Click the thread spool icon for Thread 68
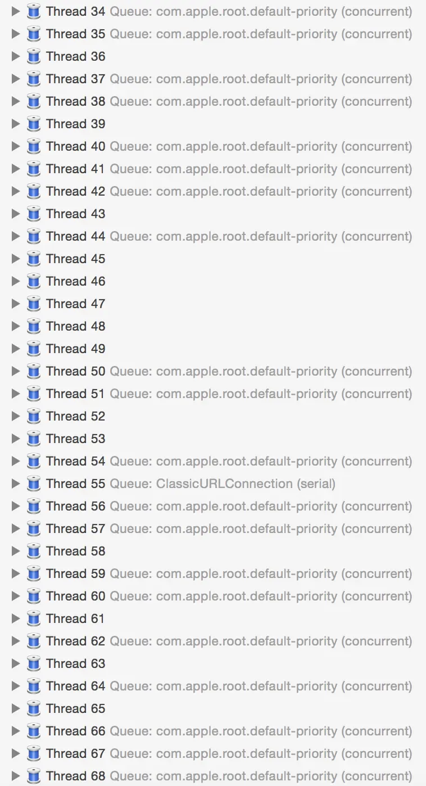This screenshot has width=426, height=786. 34,776
